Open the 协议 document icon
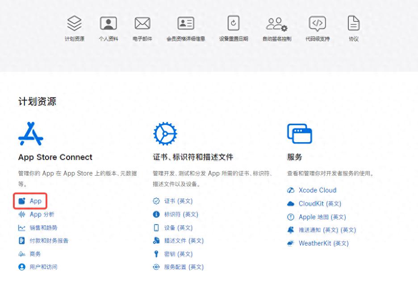 (x=353, y=23)
